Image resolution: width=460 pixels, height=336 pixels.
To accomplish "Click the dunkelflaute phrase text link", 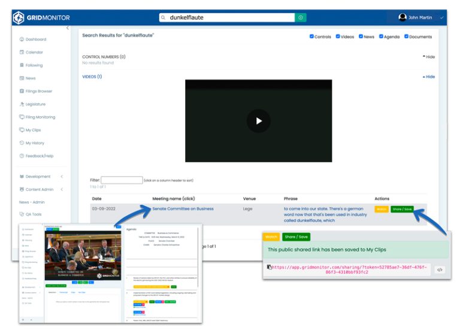I will pos(325,214).
